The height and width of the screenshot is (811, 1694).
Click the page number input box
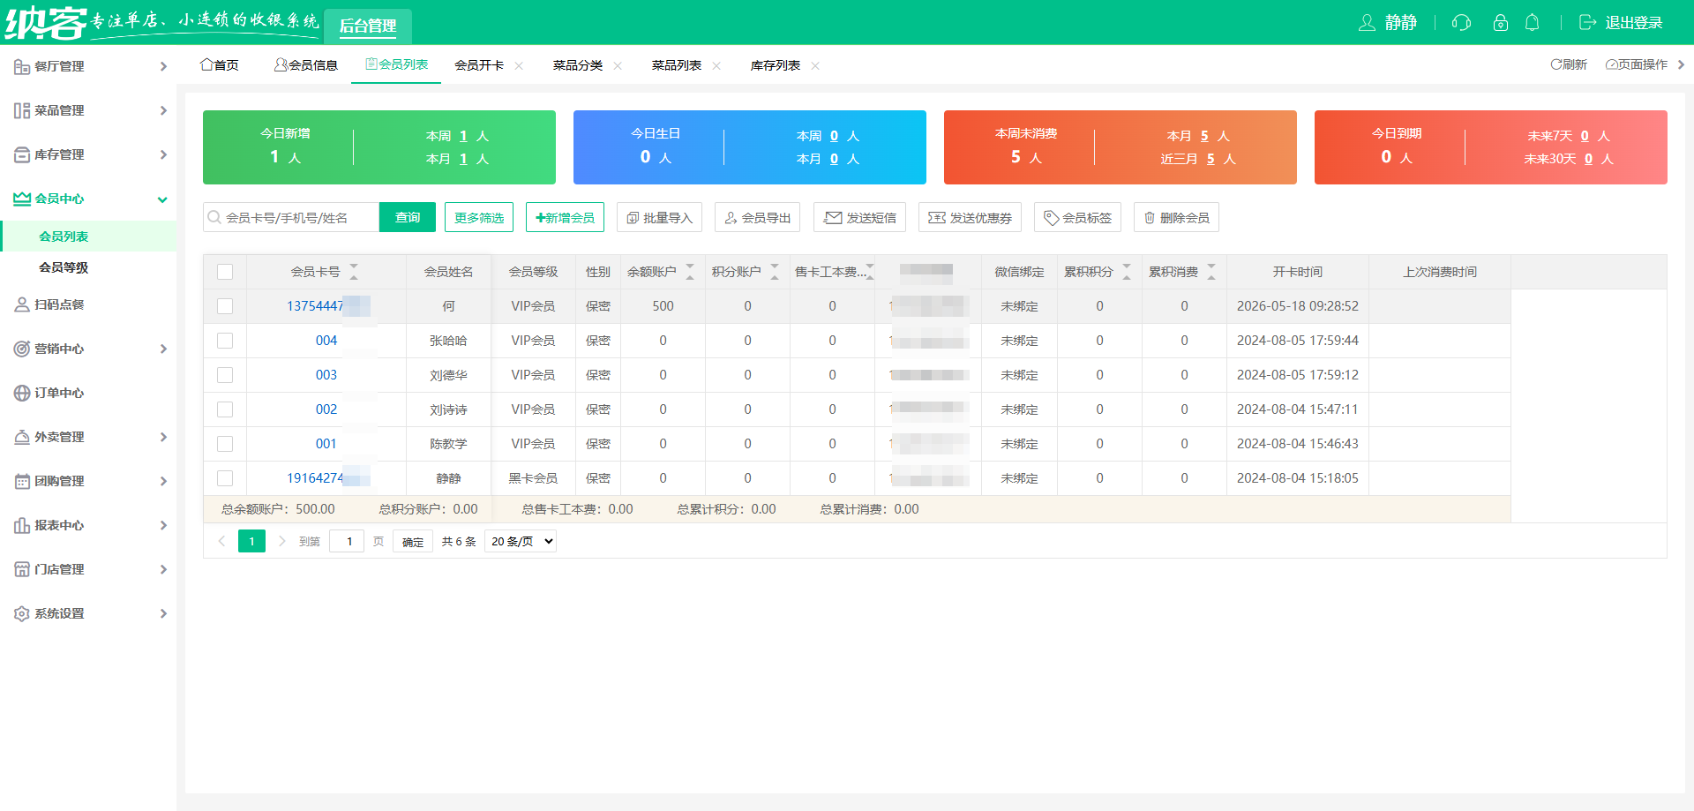(347, 541)
